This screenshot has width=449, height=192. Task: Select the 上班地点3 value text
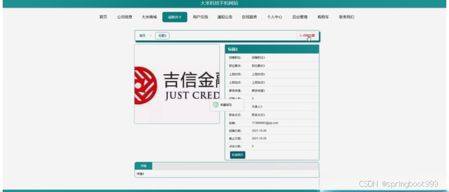258,83
